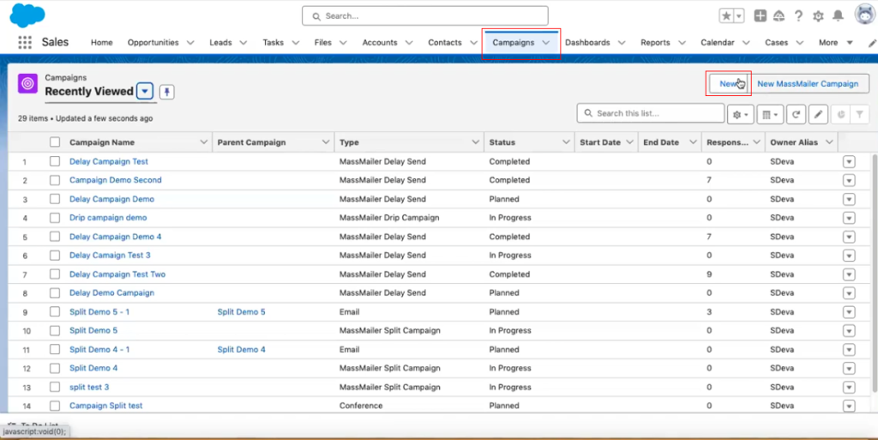The image size is (878, 440).
Task: Check the Delay Campaign Demo 4 row
Action: click(x=55, y=237)
